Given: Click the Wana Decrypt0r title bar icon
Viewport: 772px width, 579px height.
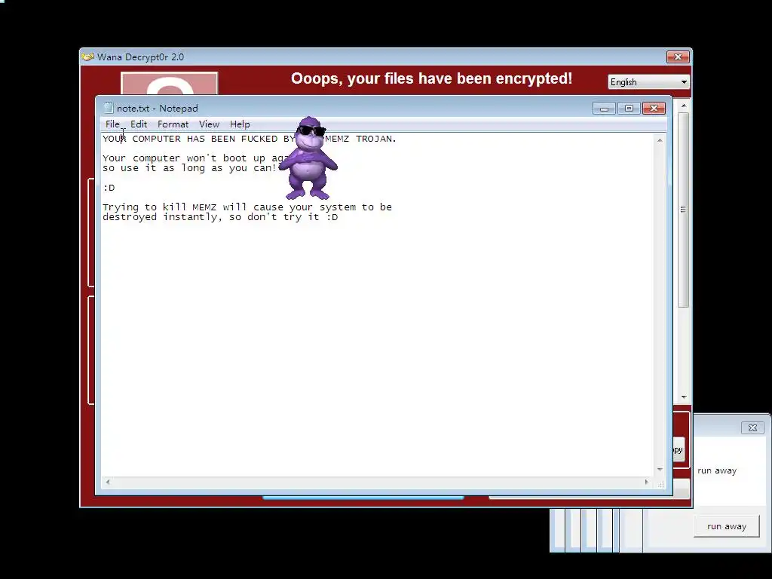Looking at the screenshot, I should (88, 57).
